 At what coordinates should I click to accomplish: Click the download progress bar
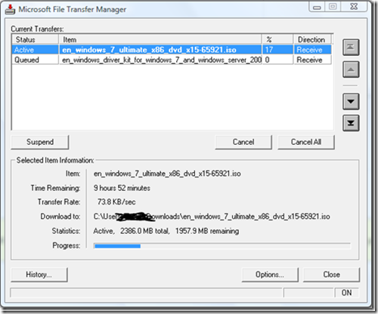pyautogui.click(x=222, y=246)
